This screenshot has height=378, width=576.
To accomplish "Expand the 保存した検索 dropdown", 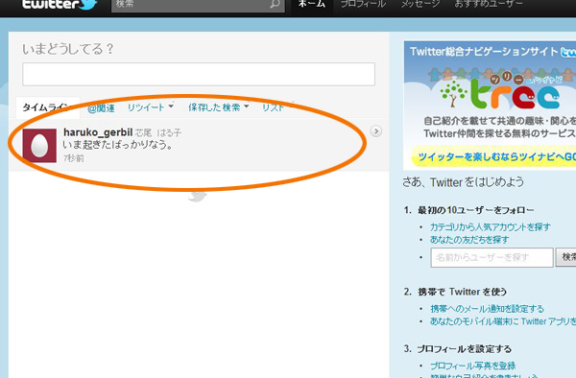I will (x=219, y=107).
